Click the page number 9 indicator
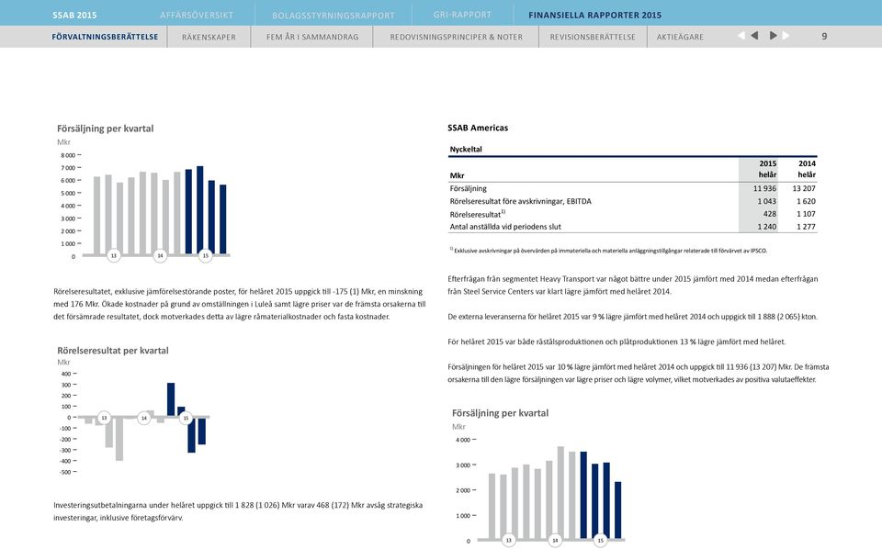 (824, 36)
